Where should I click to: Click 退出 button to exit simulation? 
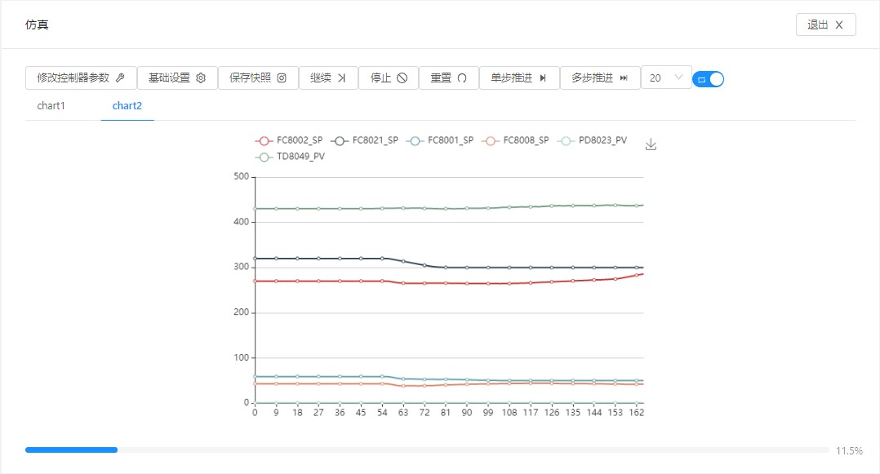tap(825, 24)
